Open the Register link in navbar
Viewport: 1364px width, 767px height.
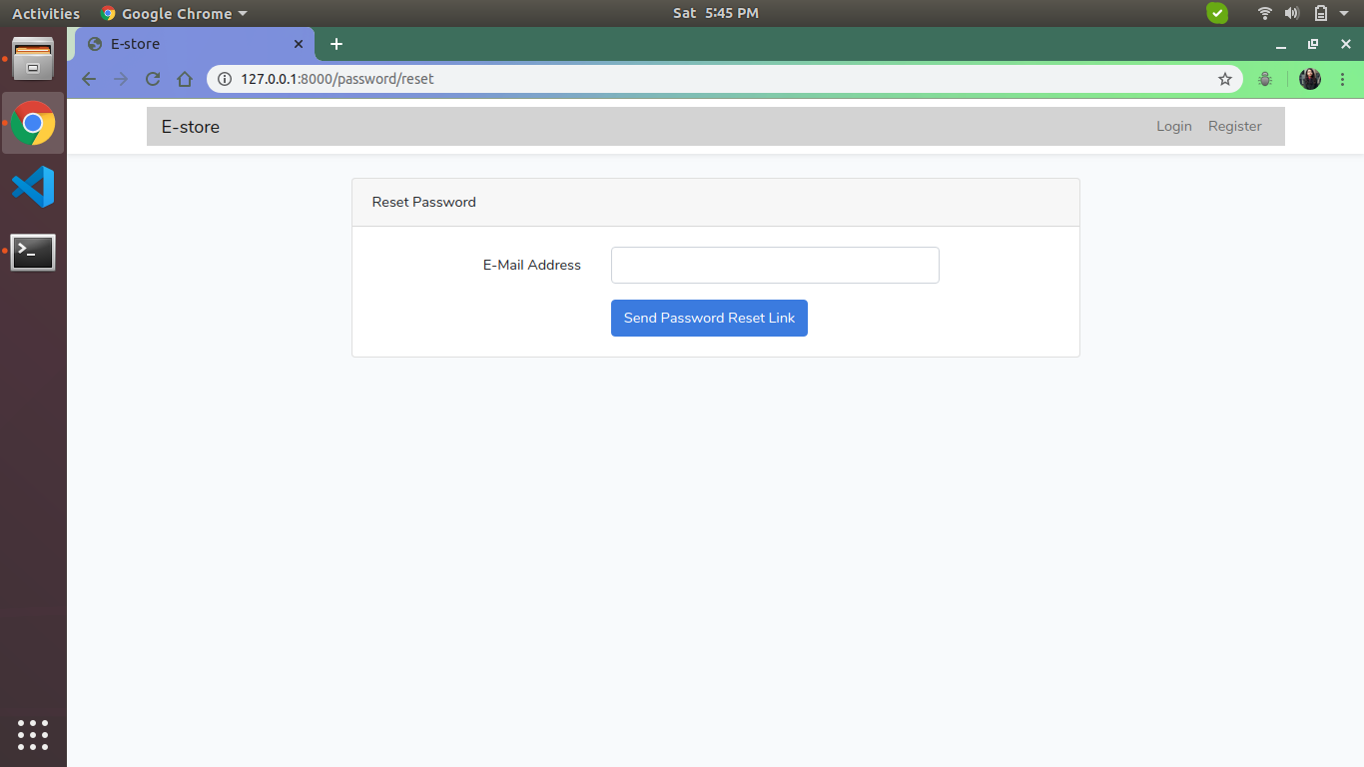coord(1235,126)
